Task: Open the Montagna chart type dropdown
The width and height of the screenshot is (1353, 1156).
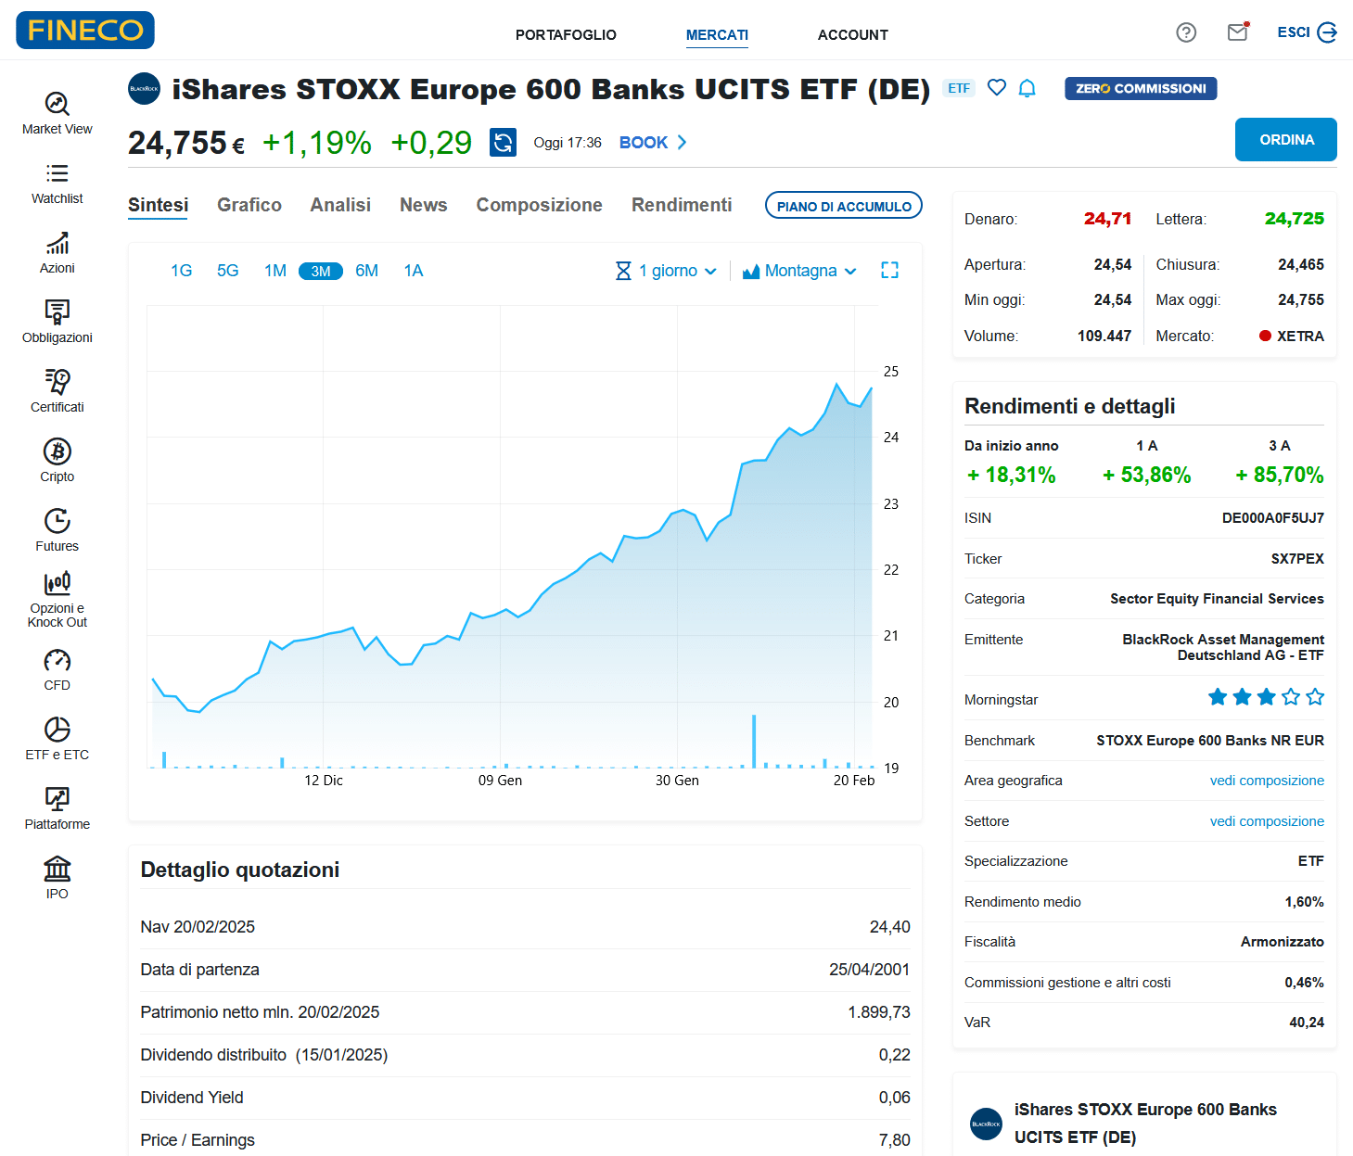Action: (799, 271)
